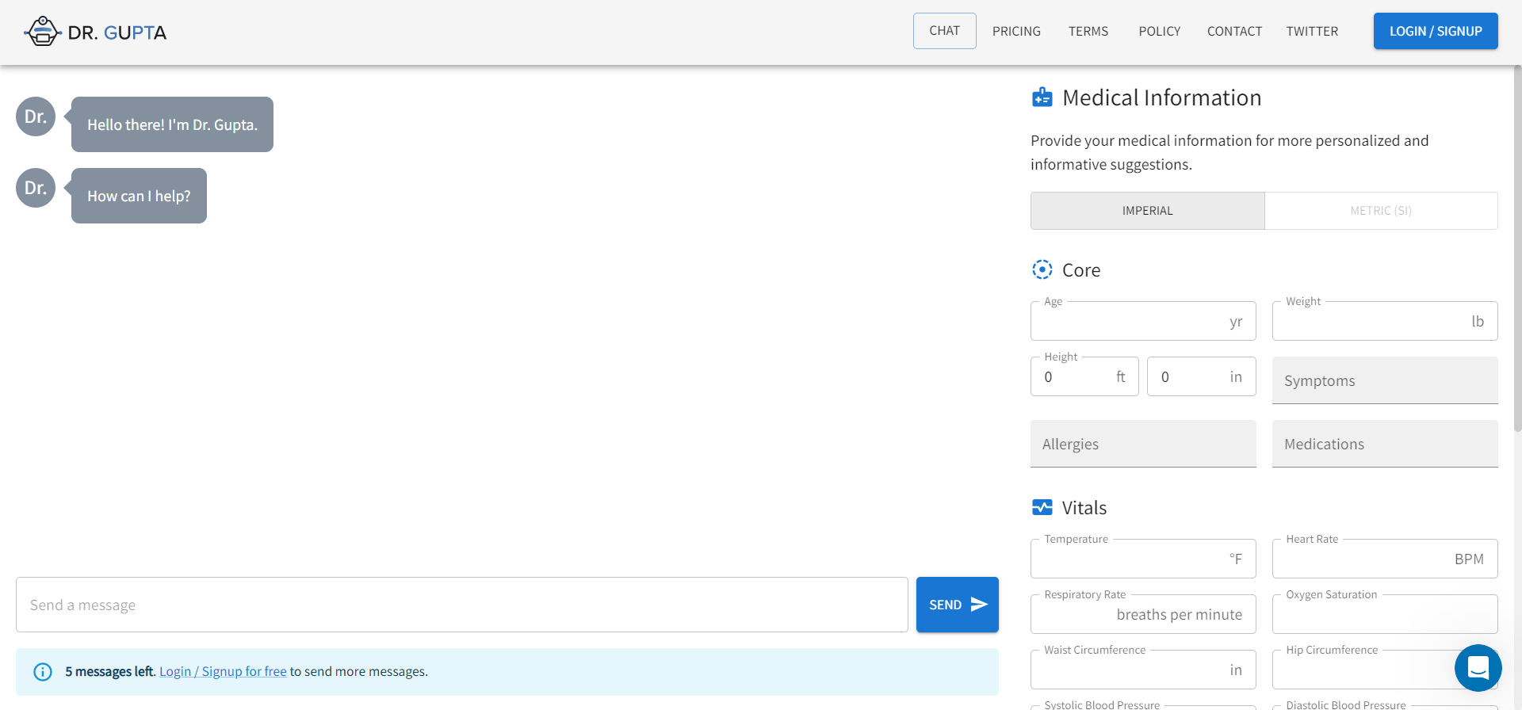Send the chat message
Image resolution: width=1522 pixels, height=710 pixels.
957,605
